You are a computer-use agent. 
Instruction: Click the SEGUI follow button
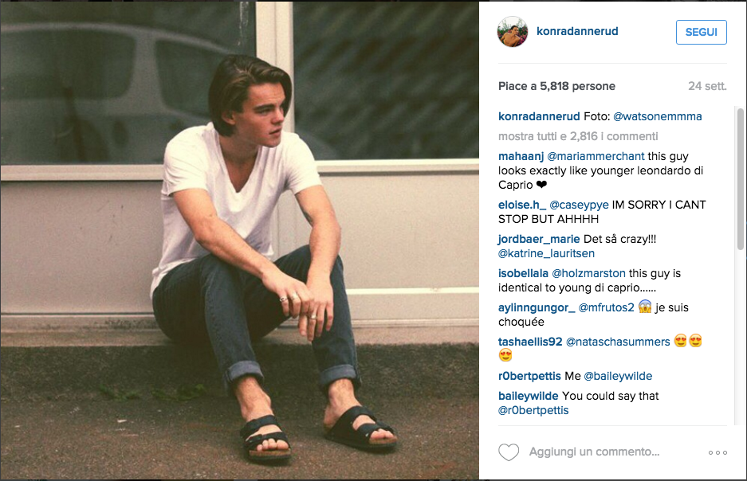pyautogui.click(x=702, y=32)
